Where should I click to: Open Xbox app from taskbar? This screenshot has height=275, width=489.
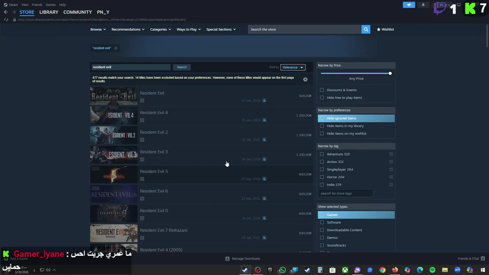click(345, 270)
